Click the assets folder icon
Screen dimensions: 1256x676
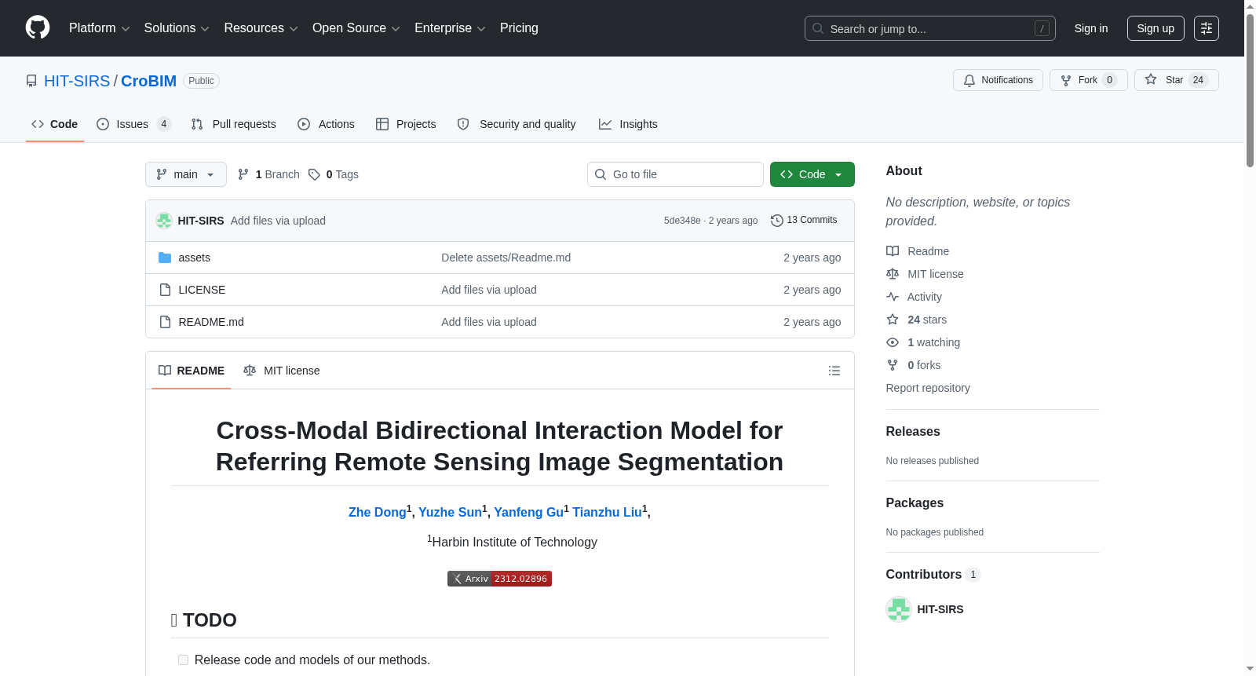click(165, 258)
